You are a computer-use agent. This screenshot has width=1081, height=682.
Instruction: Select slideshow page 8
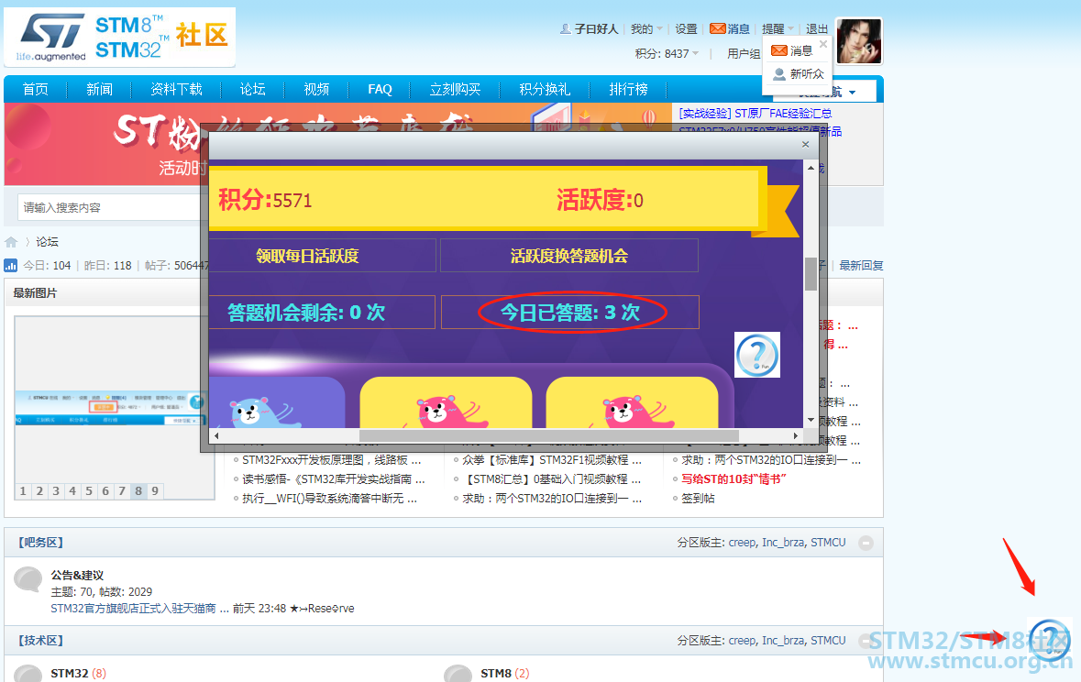click(x=138, y=491)
